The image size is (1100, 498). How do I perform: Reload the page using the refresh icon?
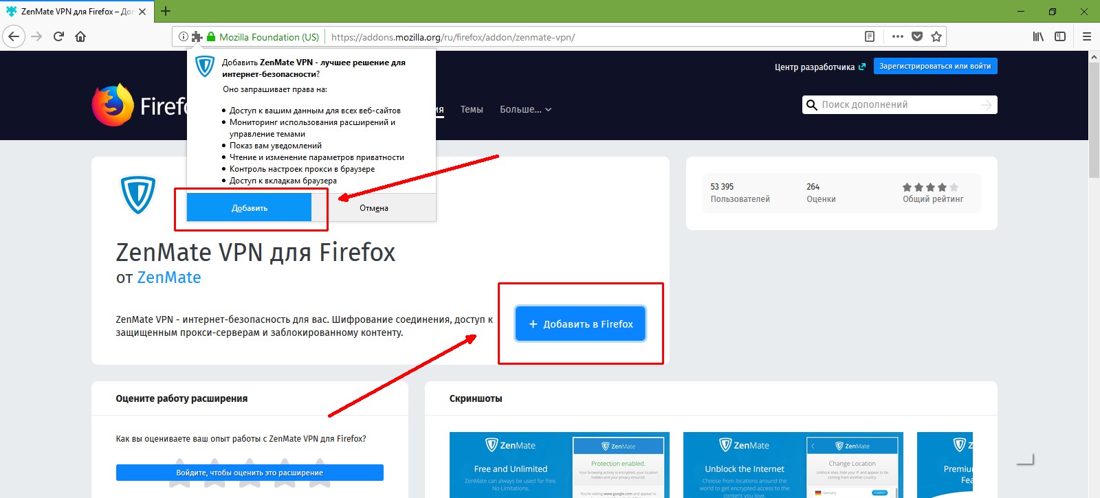[x=58, y=36]
